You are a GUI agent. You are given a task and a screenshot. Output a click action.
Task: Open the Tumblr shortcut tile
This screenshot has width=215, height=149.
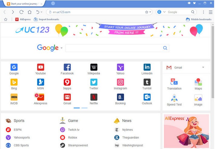[147, 84]
